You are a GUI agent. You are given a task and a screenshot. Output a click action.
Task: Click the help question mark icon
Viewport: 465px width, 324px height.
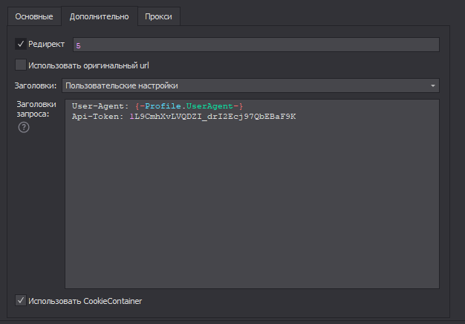coord(24,128)
